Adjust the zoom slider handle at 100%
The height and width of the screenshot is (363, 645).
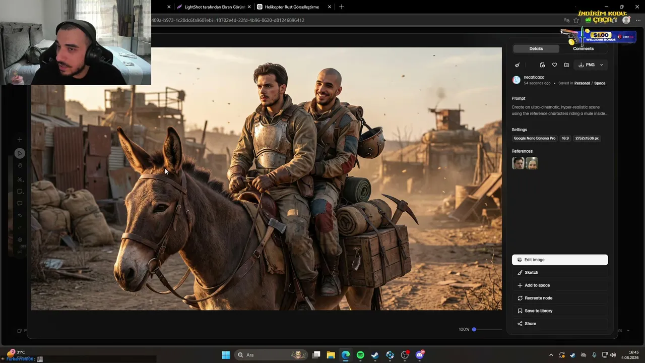tap(474, 329)
